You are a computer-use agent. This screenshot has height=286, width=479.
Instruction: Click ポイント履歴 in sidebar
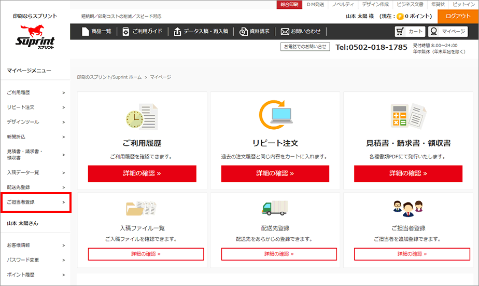(x=20, y=275)
